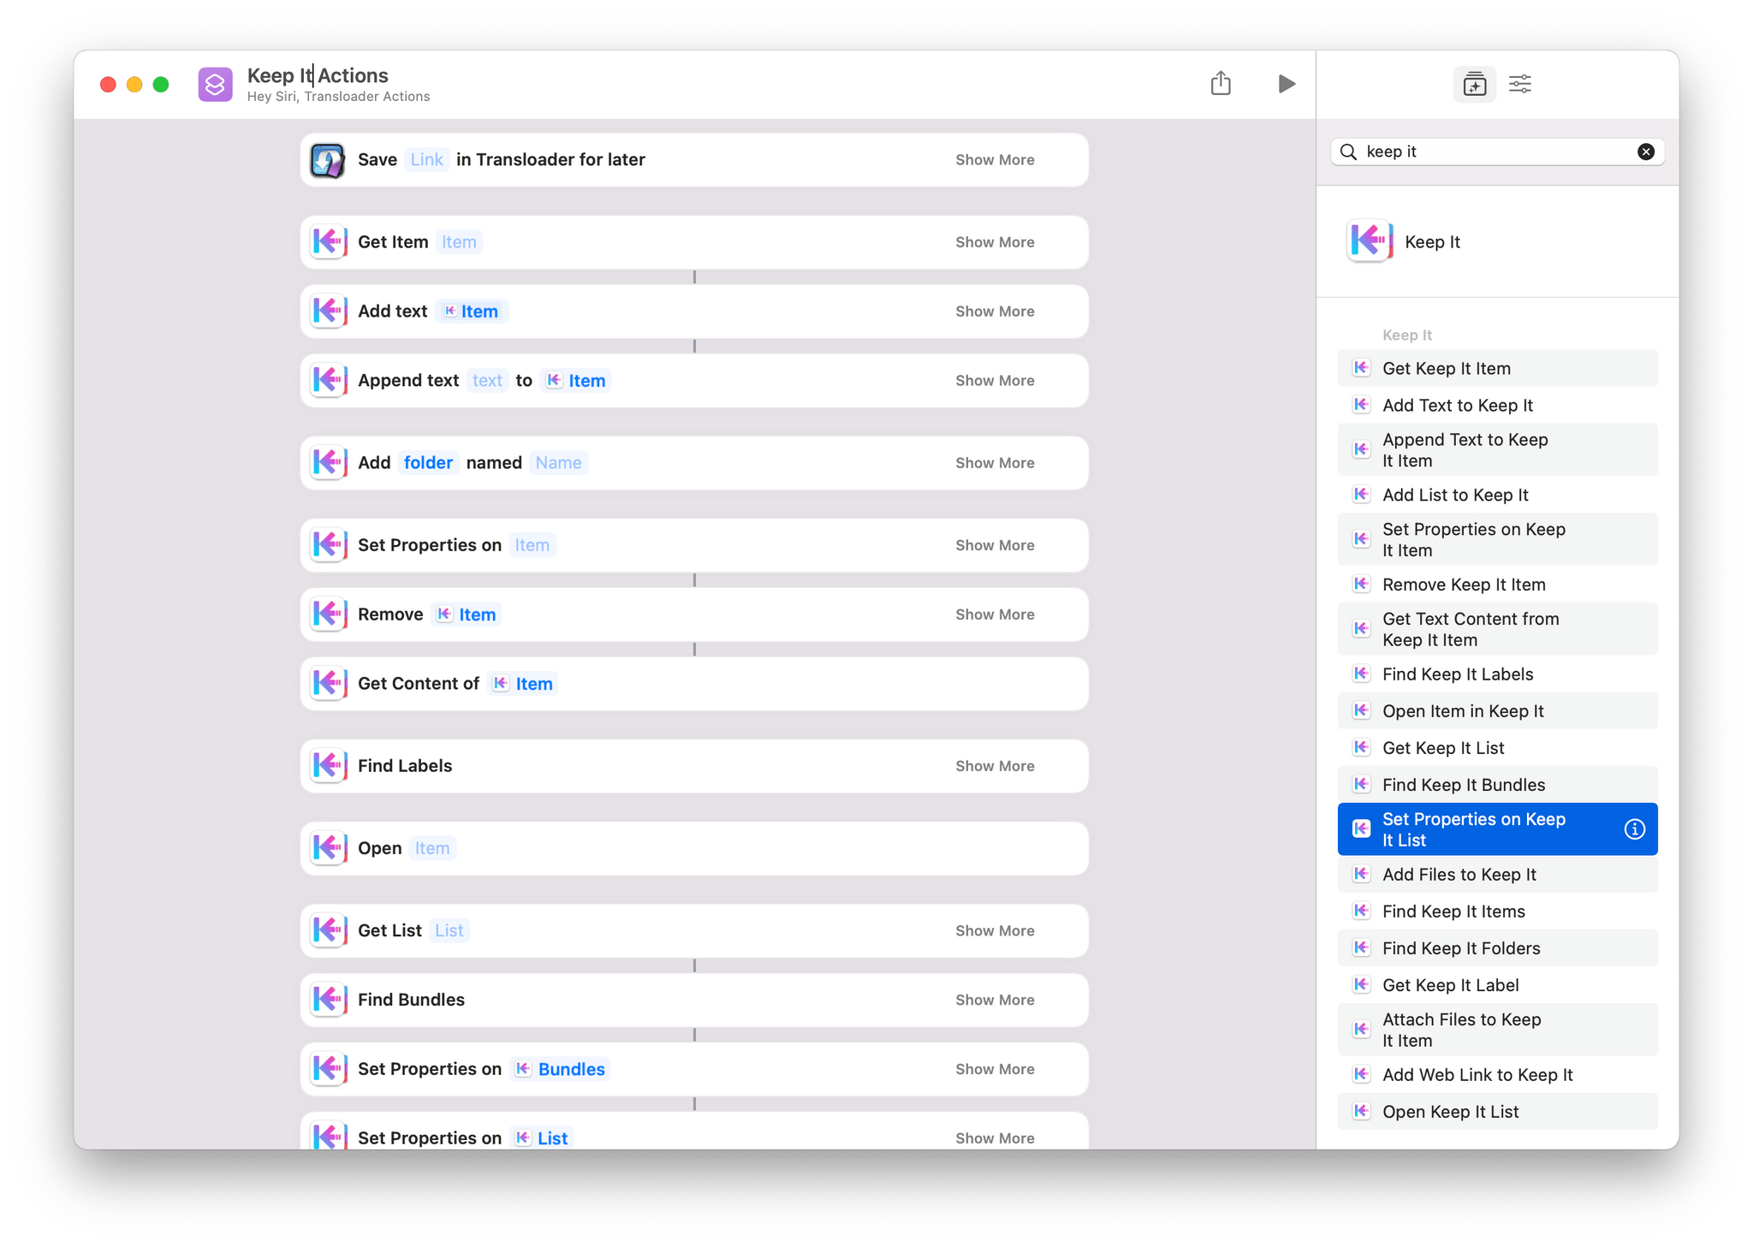Select Find Keep It Labels action
The height and width of the screenshot is (1247, 1753).
point(1497,674)
